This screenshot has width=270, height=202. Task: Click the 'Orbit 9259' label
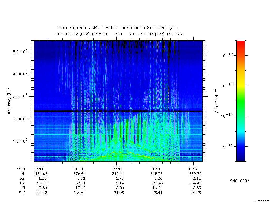239,181
